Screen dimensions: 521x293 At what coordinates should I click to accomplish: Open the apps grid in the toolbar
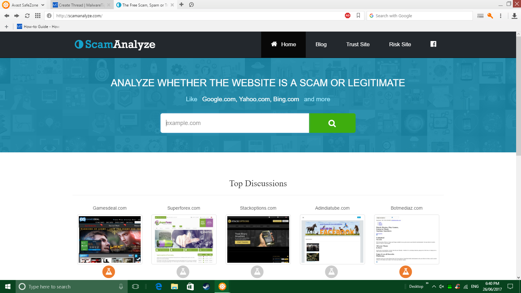pyautogui.click(x=38, y=16)
